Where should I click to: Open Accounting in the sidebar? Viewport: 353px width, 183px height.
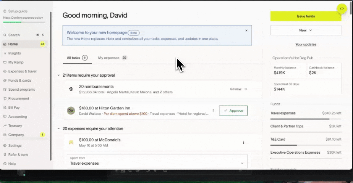tap(24, 117)
